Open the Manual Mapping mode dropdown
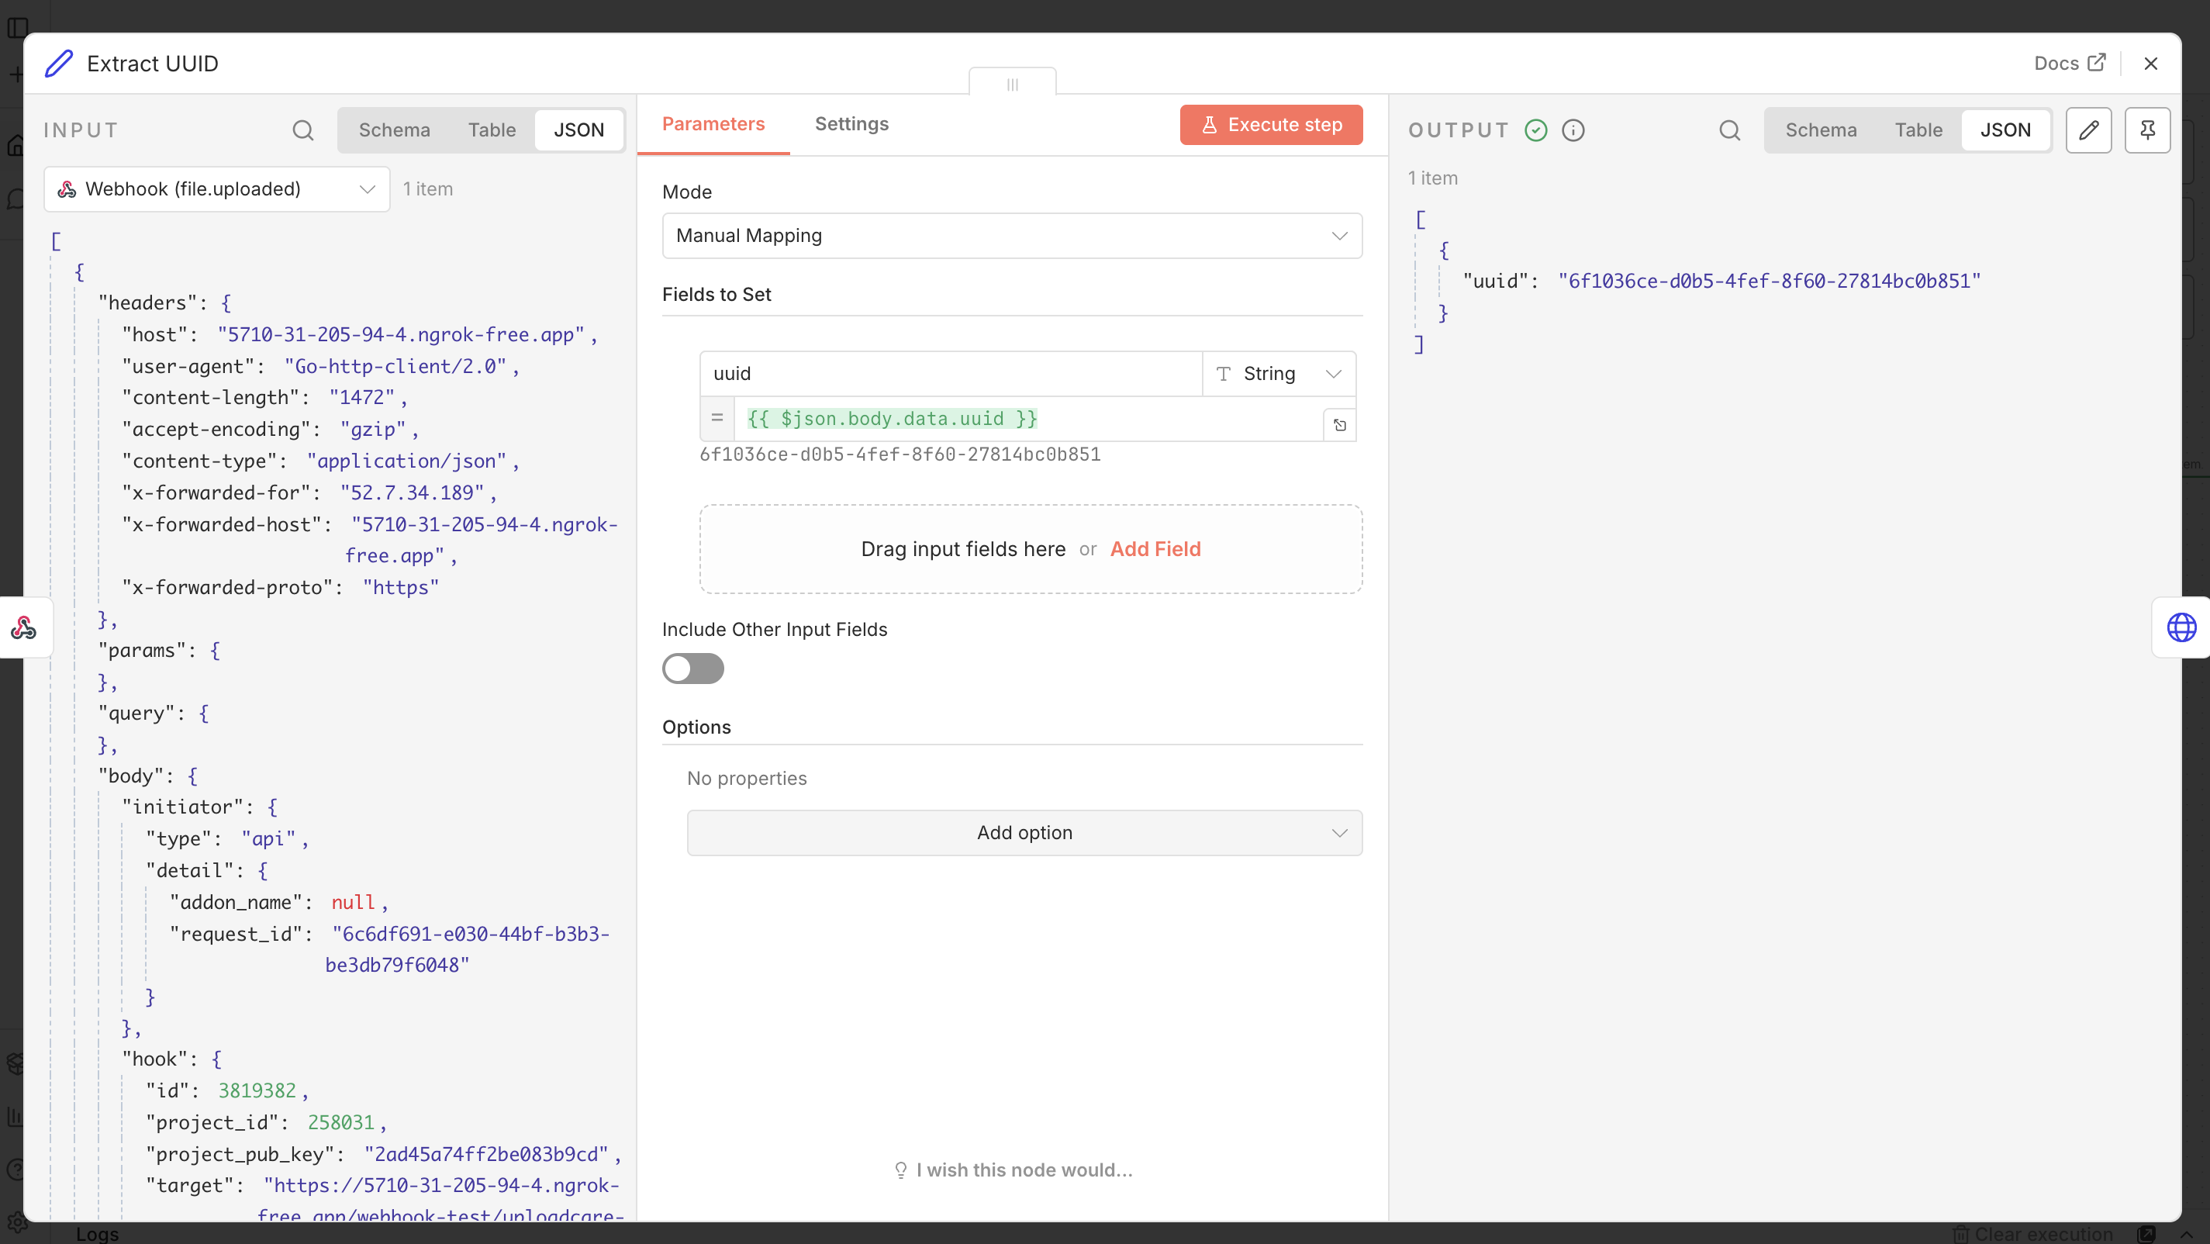 point(1011,236)
